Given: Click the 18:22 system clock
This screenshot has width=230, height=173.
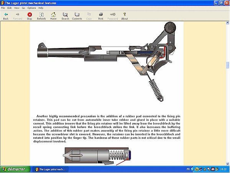Looking at the screenshot, I should click(223, 169).
